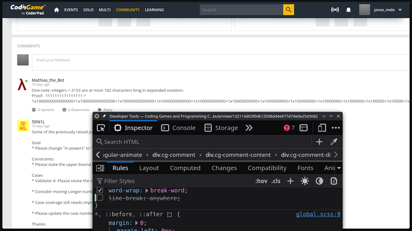Open the COMMUNITY menu
This screenshot has width=412, height=231.
pyautogui.click(x=128, y=10)
